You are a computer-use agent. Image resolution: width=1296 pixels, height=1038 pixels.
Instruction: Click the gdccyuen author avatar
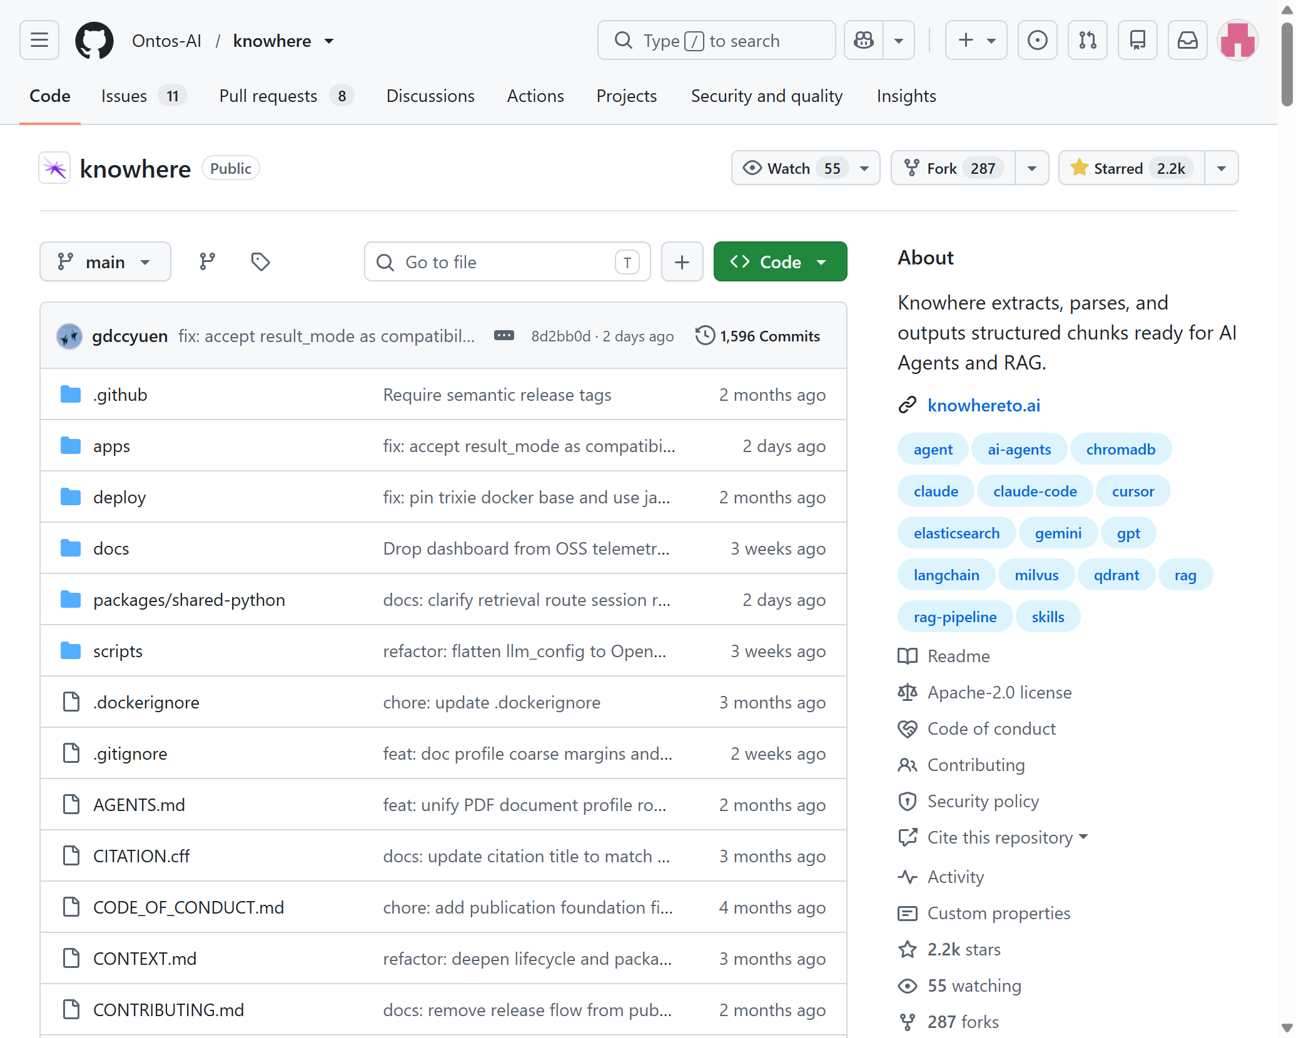[x=69, y=336]
